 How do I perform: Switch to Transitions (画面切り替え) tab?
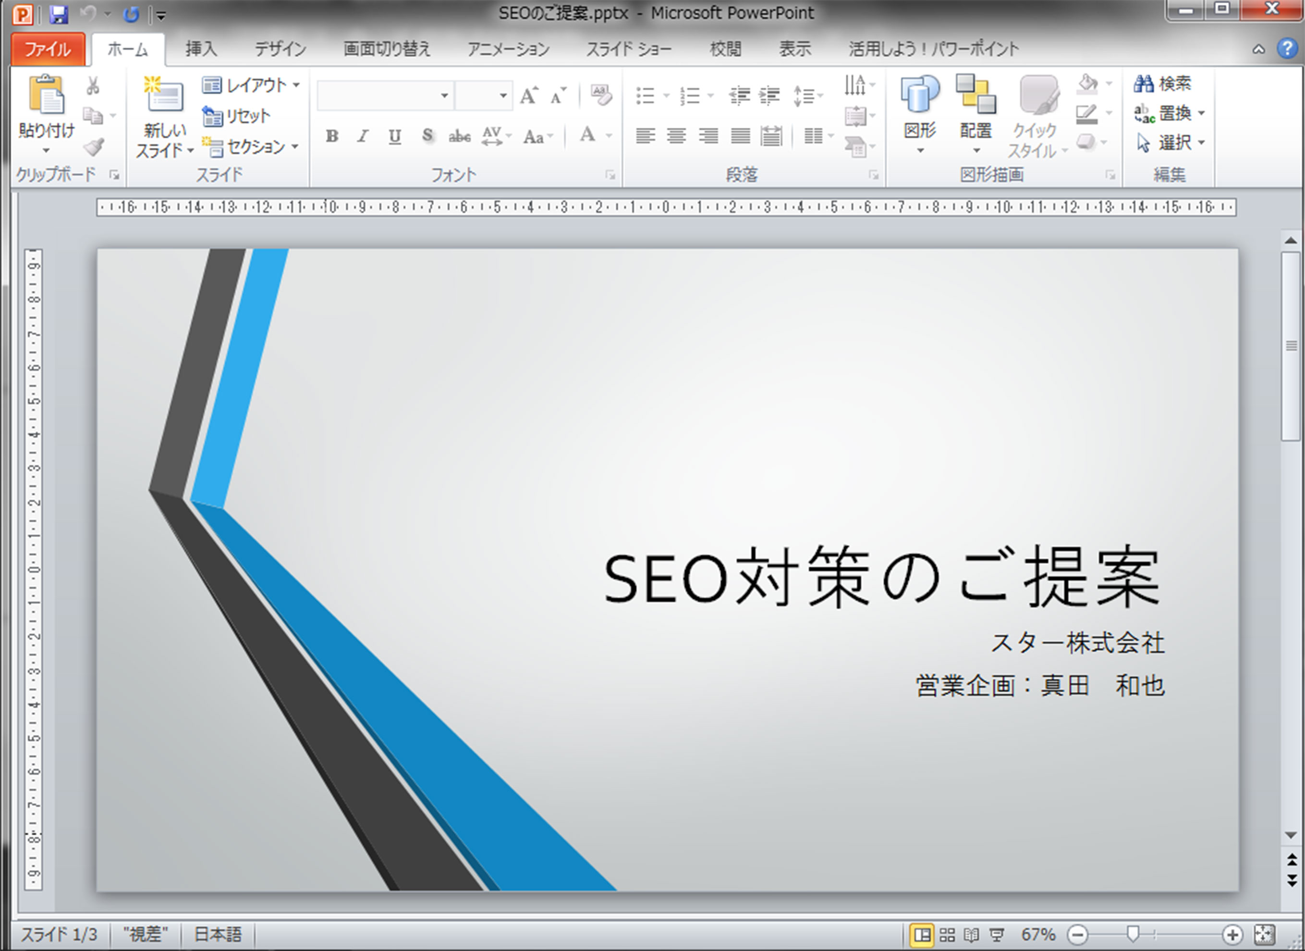click(387, 49)
